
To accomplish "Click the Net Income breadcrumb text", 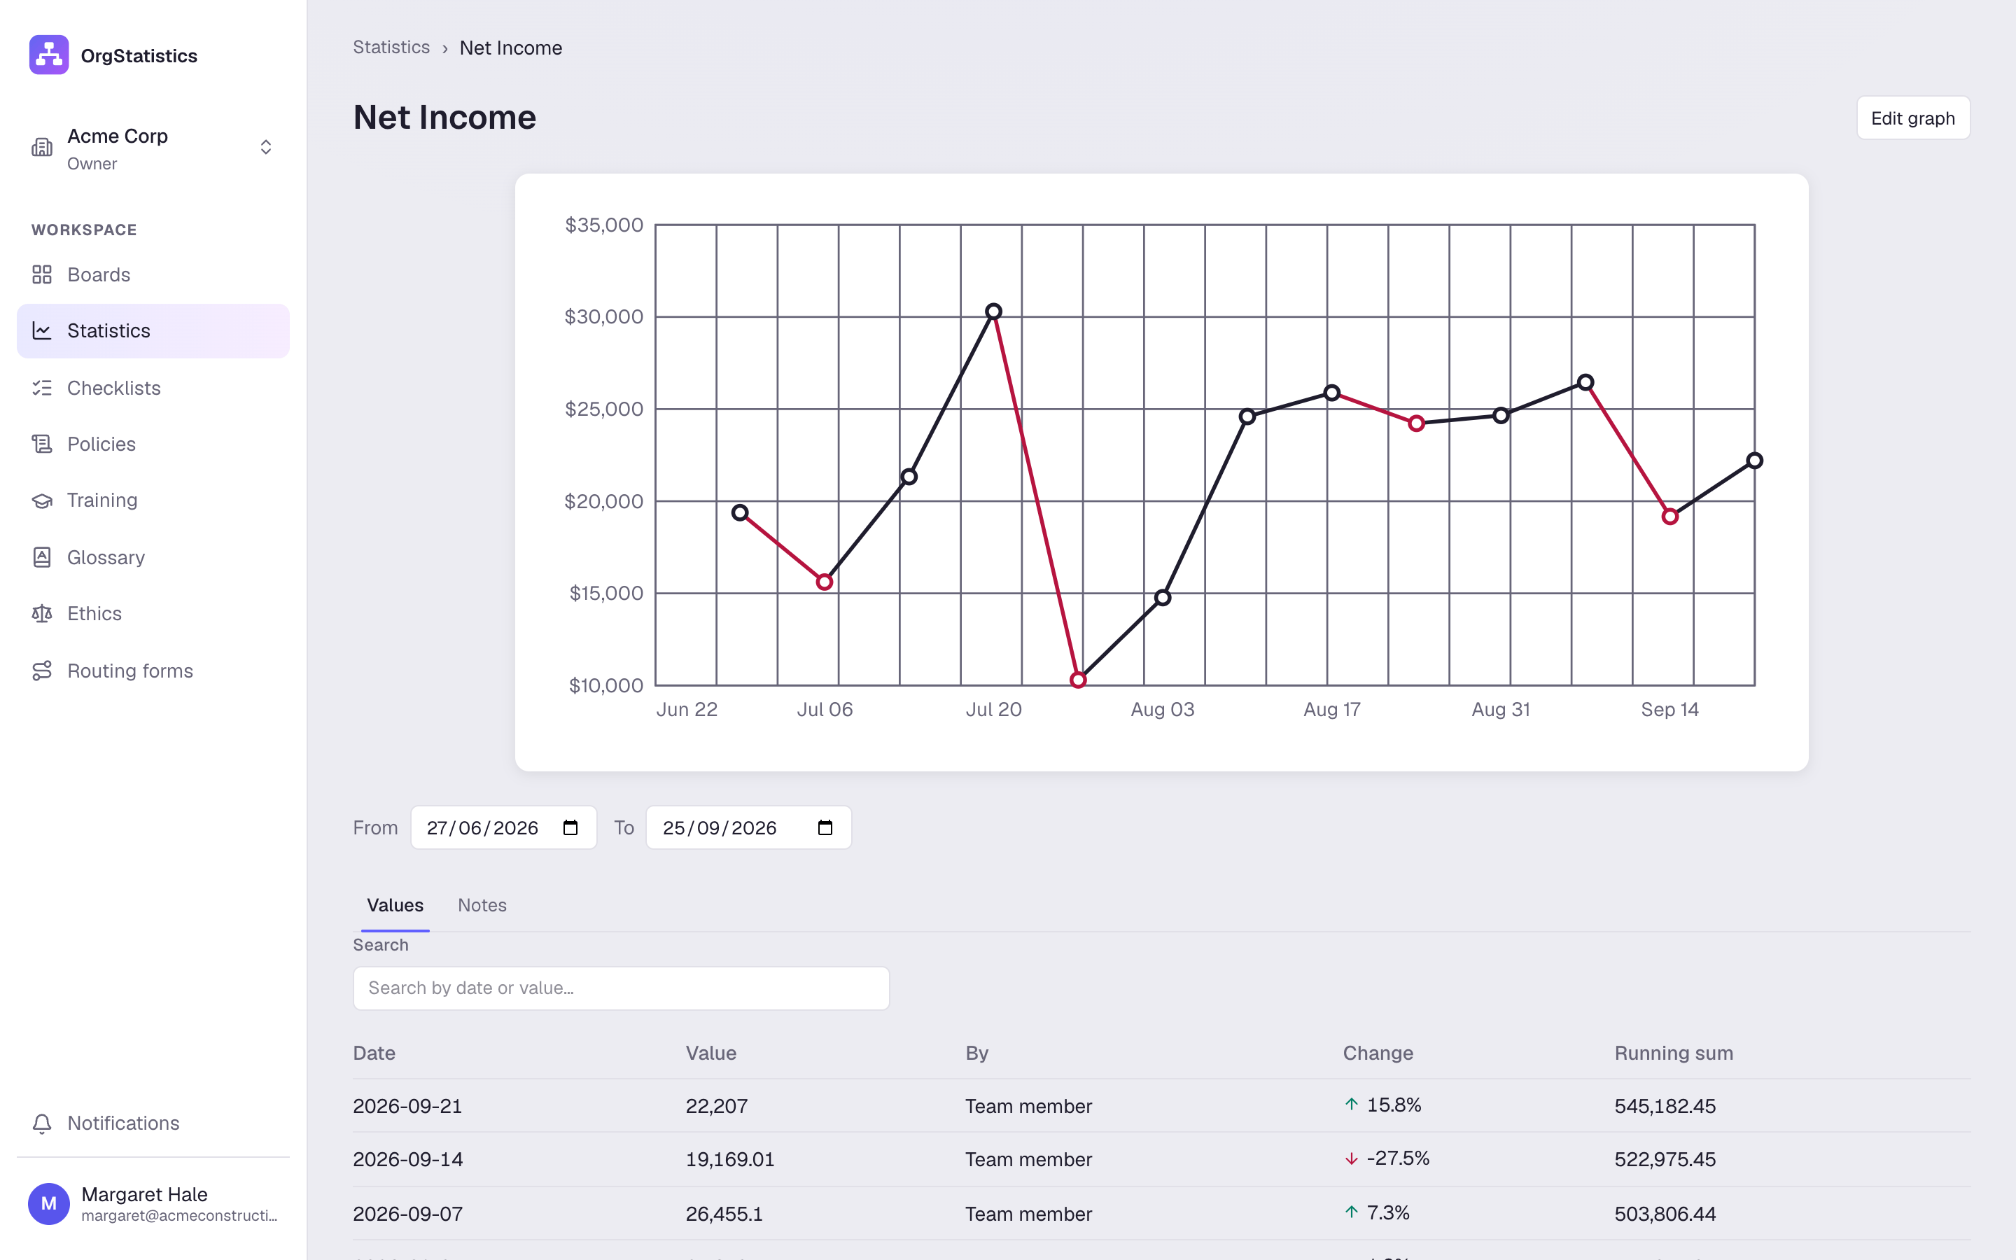I will [511, 48].
